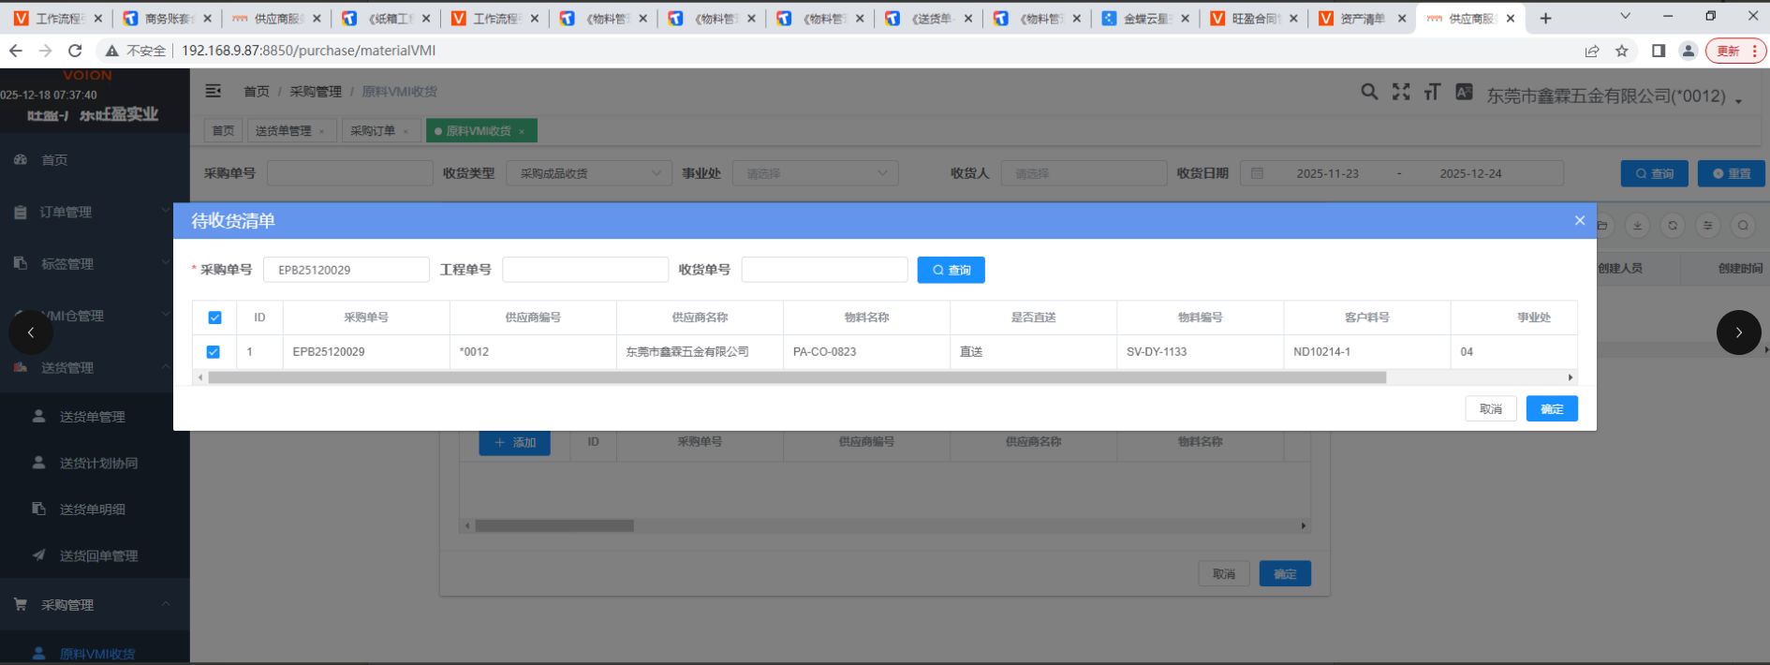Open 送货单管理 in the sidebar

click(x=95, y=417)
